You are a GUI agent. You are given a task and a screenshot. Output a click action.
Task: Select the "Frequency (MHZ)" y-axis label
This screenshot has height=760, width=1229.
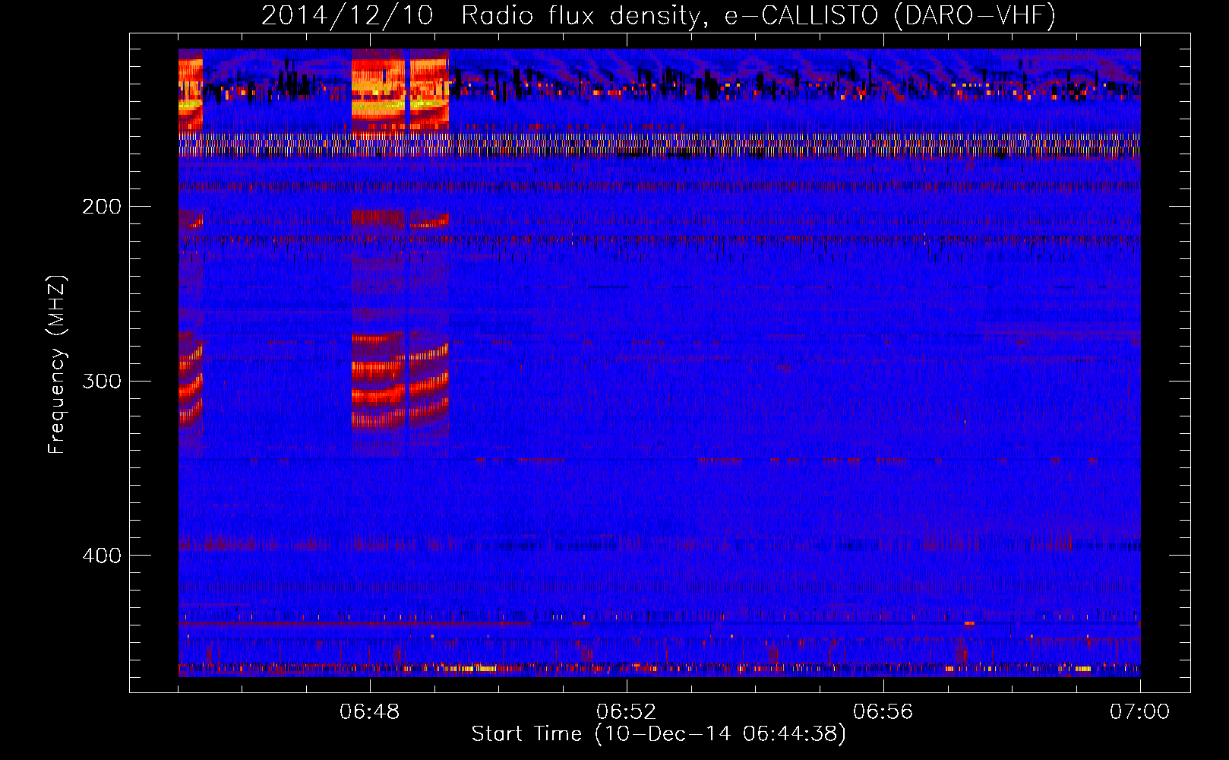pos(57,365)
